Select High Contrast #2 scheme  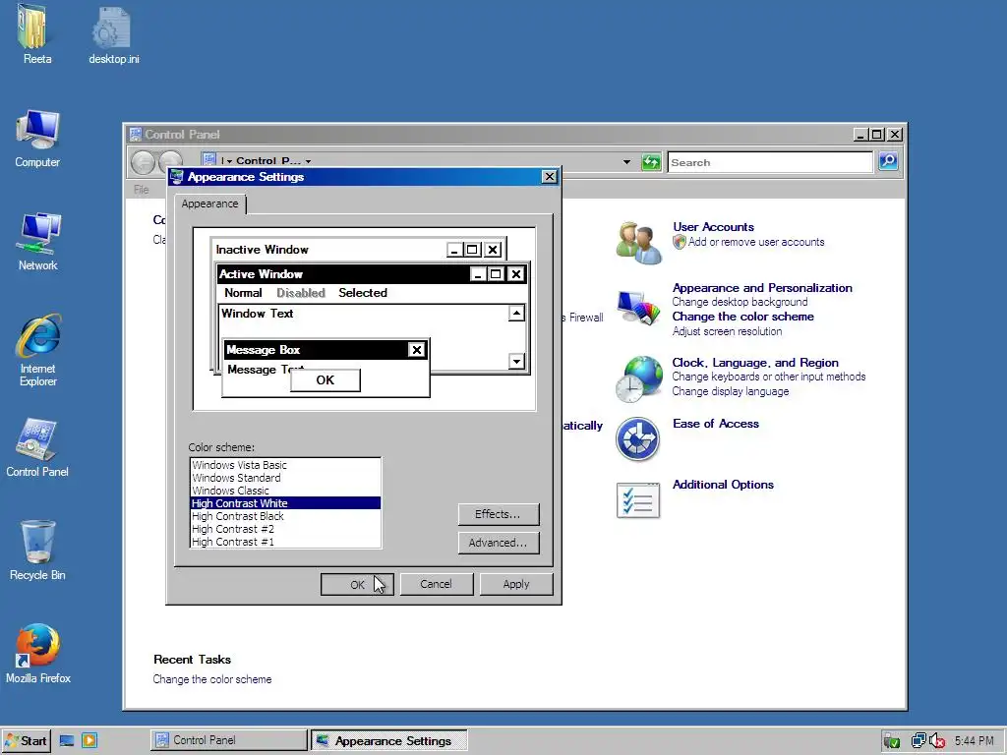285,529
